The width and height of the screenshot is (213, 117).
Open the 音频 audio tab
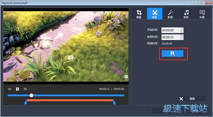click(186, 14)
